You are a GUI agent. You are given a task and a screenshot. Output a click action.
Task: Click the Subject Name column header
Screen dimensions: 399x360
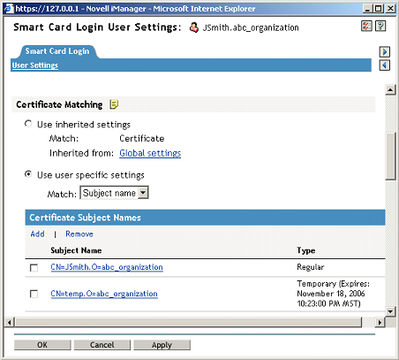point(76,250)
